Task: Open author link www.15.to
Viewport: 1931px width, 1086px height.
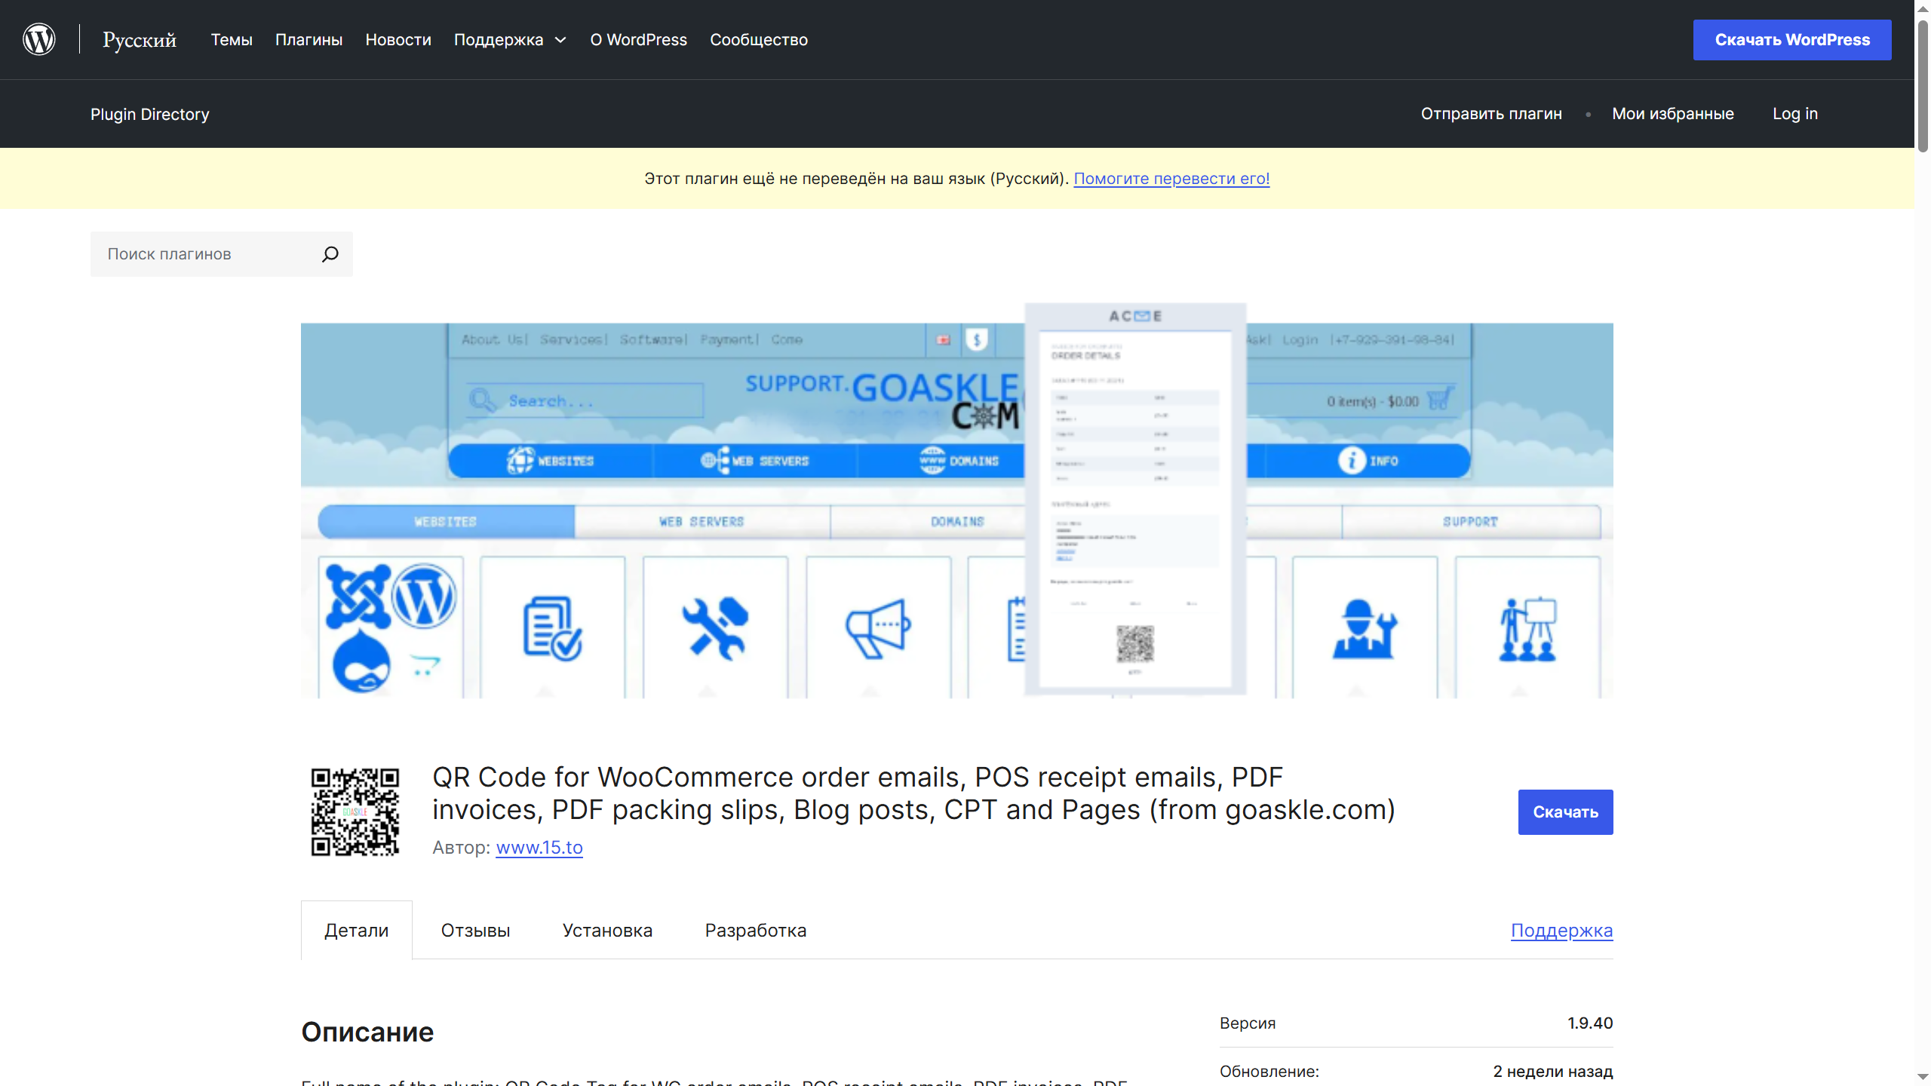Action: [x=539, y=848]
